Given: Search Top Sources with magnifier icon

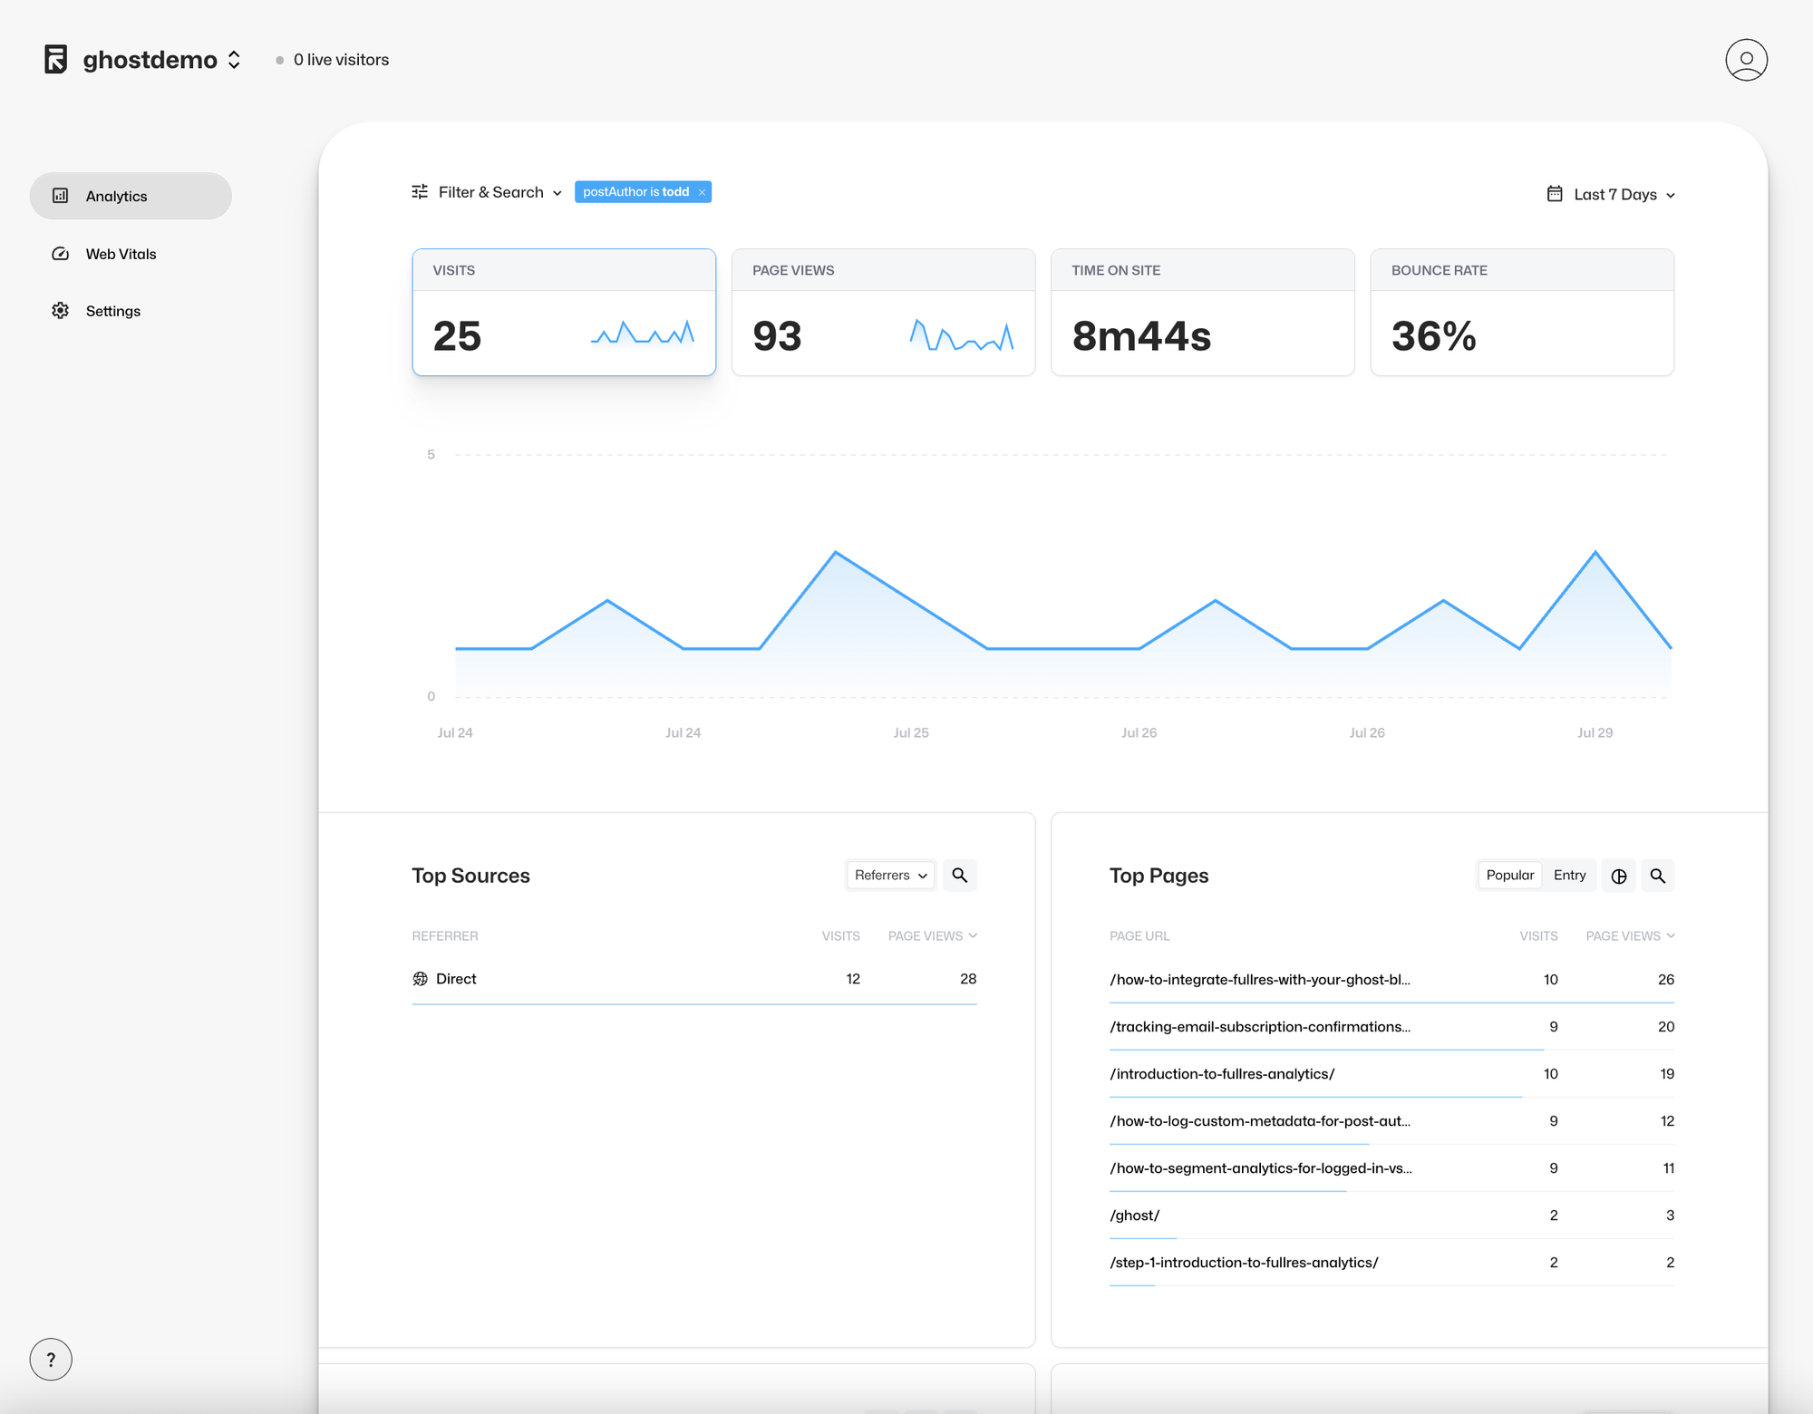Looking at the screenshot, I should pyautogui.click(x=959, y=876).
